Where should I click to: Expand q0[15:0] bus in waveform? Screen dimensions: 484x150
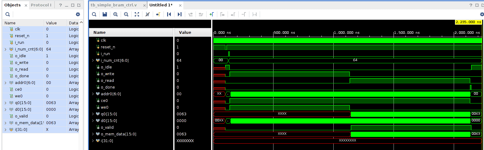pyautogui.click(x=93, y=114)
